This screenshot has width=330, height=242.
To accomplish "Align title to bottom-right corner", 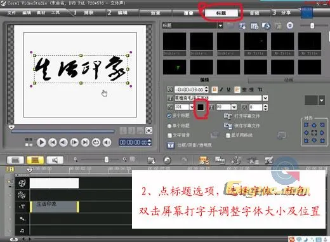I will (x=322, y=140).
